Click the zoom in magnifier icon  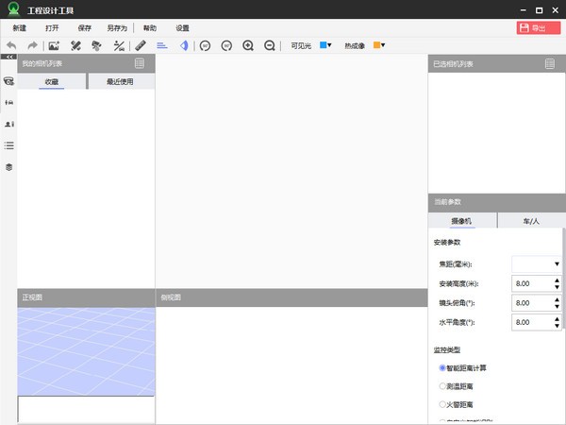click(x=248, y=45)
